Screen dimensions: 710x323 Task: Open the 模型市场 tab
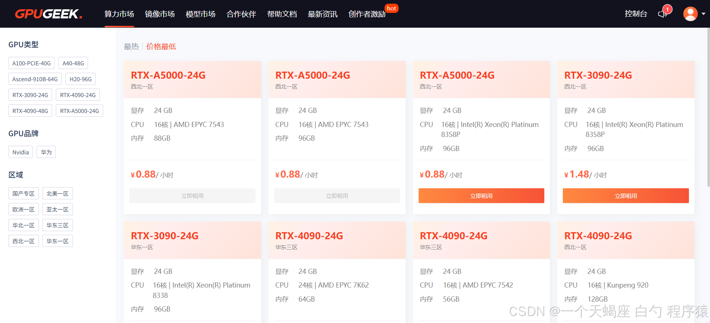coord(200,14)
